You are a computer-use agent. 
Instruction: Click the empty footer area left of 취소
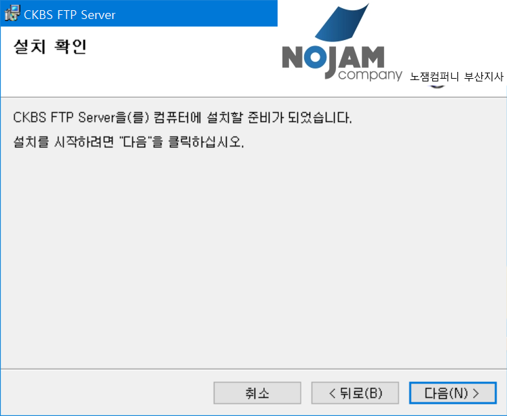point(107,393)
